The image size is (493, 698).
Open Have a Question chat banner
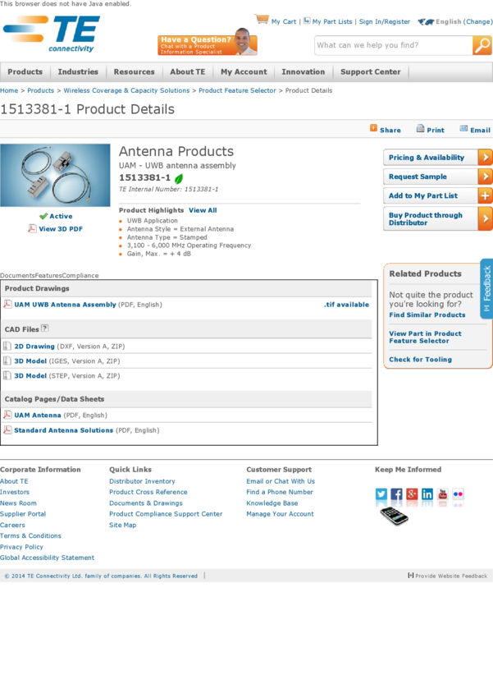point(208,42)
